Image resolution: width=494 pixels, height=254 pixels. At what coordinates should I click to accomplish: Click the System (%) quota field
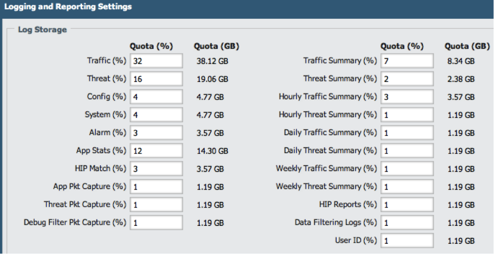(x=156, y=115)
